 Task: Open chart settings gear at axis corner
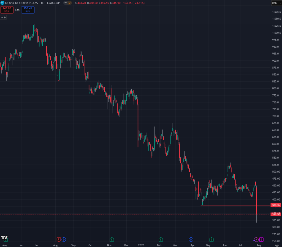click(x=277, y=245)
